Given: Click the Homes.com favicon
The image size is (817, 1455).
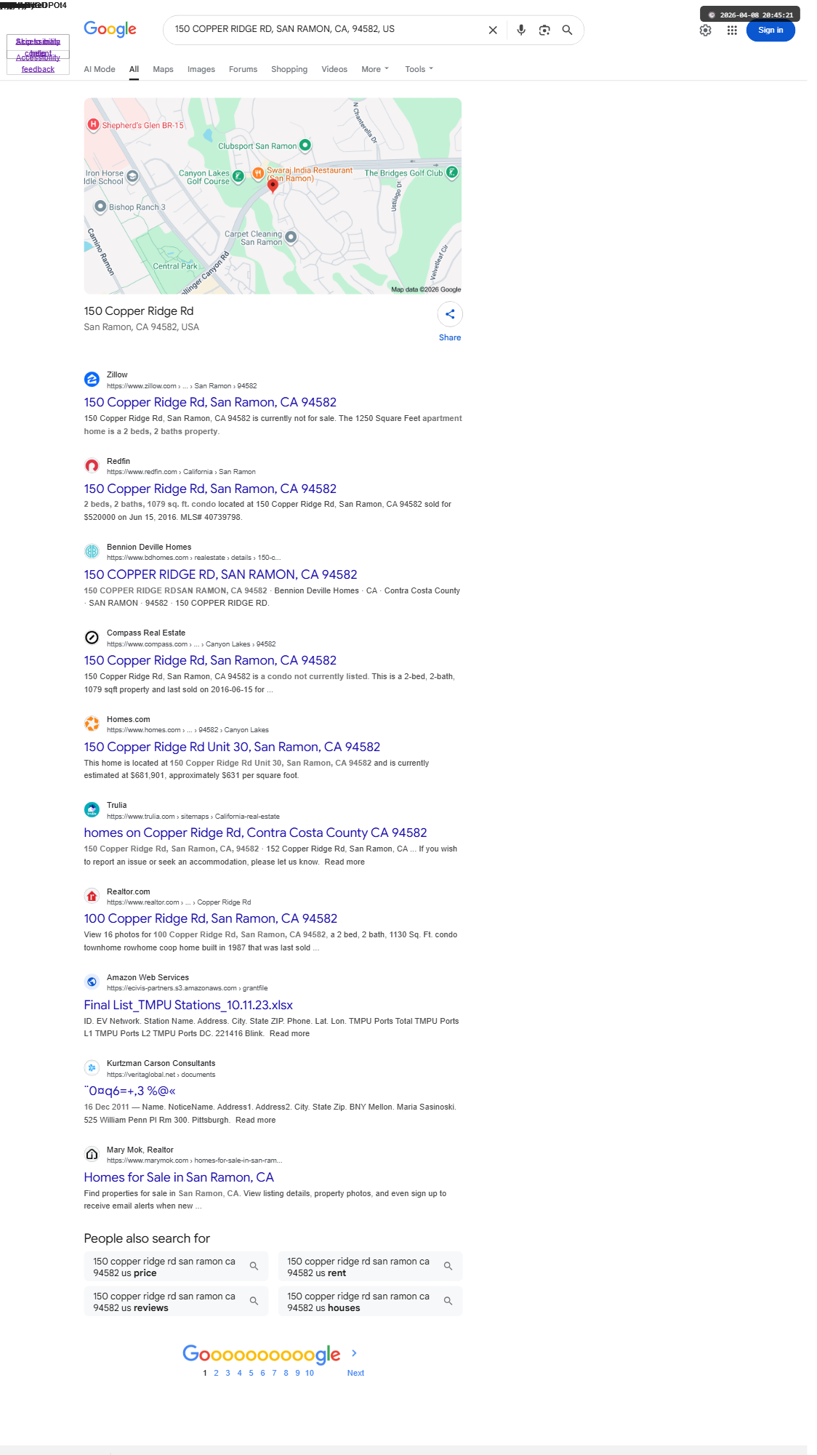Looking at the screenshot, I should pos(92,724).
